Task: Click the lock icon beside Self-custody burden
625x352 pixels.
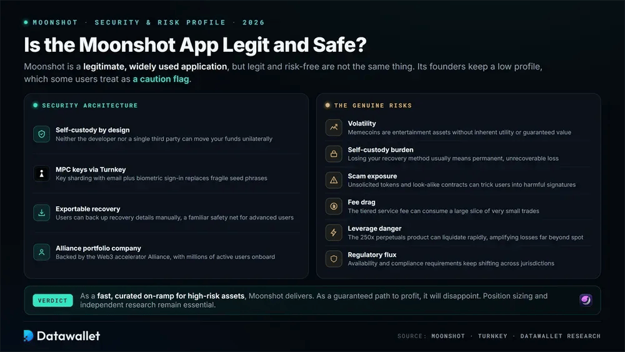Action: 334,154
